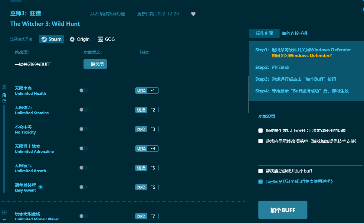Click the star badge beside Easy Gwent

point(41,187)
